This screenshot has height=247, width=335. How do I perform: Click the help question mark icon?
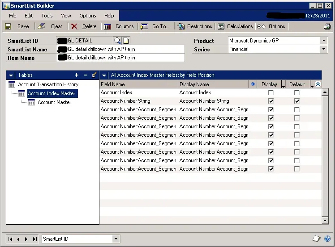pos(328,239)
